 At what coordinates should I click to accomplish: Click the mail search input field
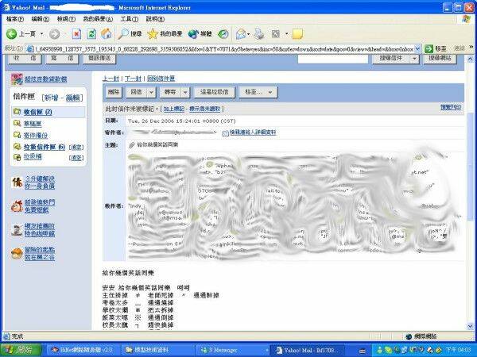pos(342,58)
